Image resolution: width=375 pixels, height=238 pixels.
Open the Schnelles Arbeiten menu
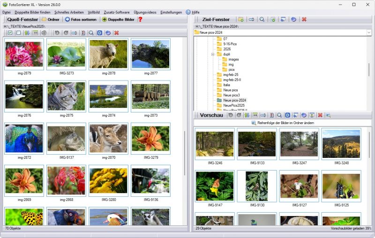coord(69,12)
